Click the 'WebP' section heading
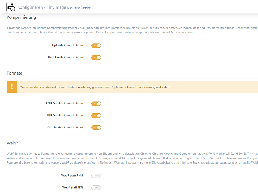The image size is (258, 196). point(12,143)
